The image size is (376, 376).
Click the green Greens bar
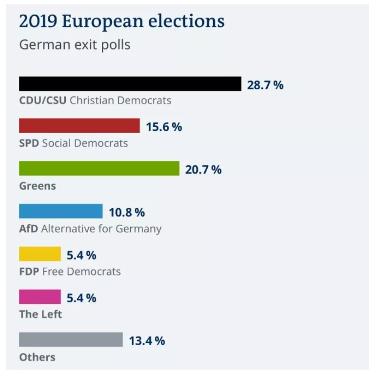pos(99,168)
